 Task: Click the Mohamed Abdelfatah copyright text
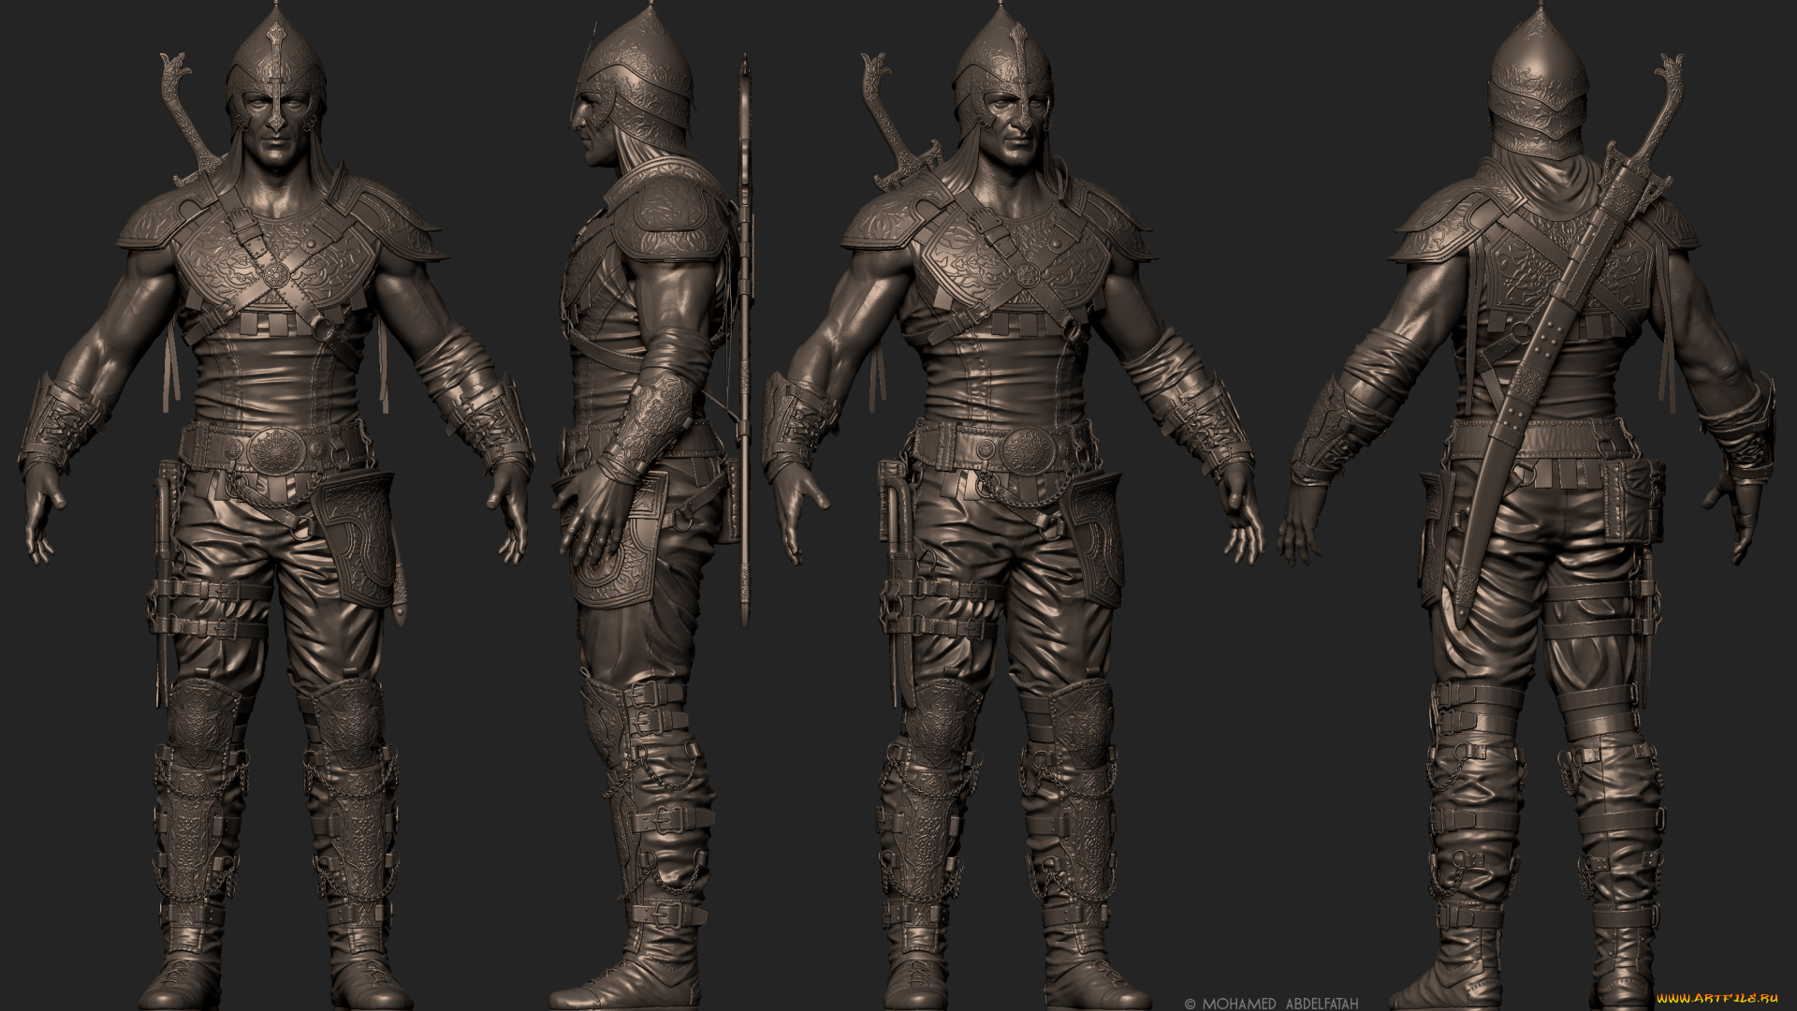pyautogui.click(x=1271, y=1003)
